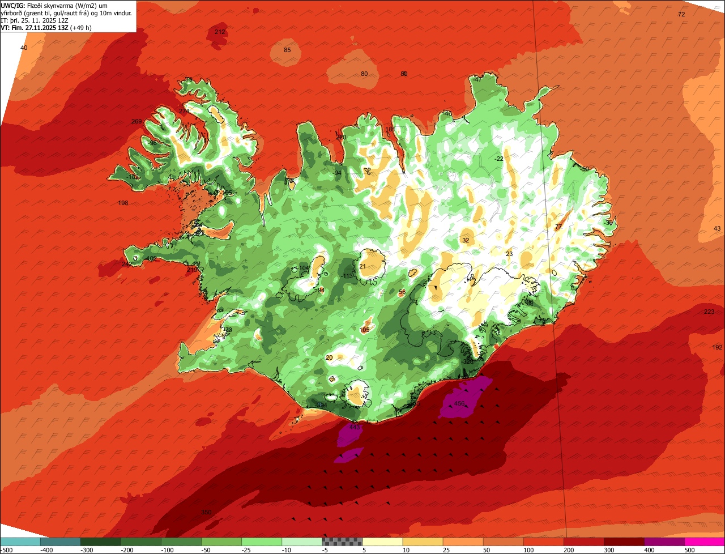Click the '-500' legend label
This screenshot has width=725, height=554.
[6, 550]
